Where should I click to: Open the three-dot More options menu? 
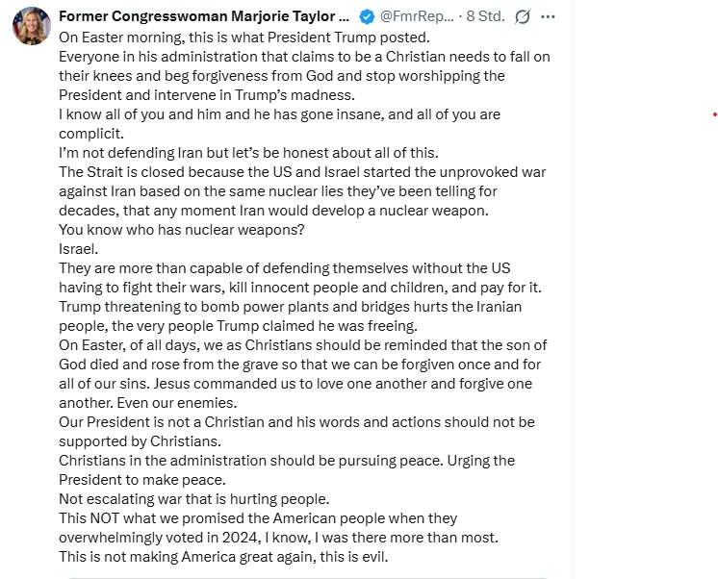click(x=549, y=16)
